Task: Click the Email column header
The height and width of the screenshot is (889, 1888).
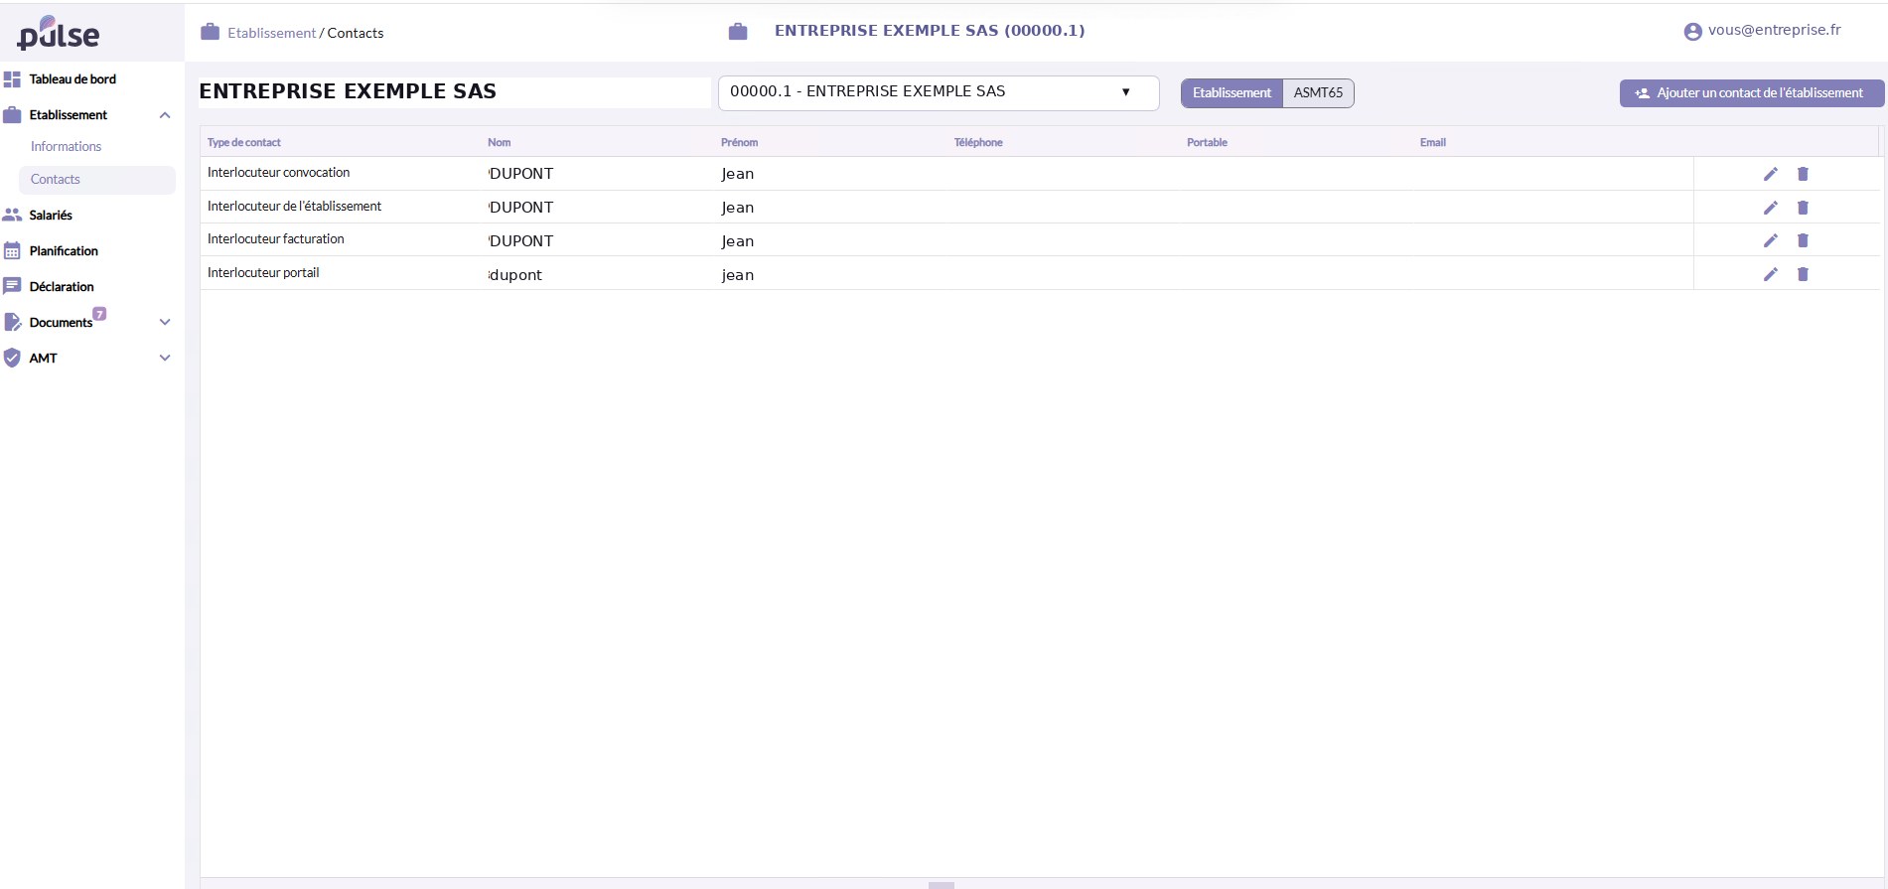Action: pyautogui.click(x=1432, y=142)
